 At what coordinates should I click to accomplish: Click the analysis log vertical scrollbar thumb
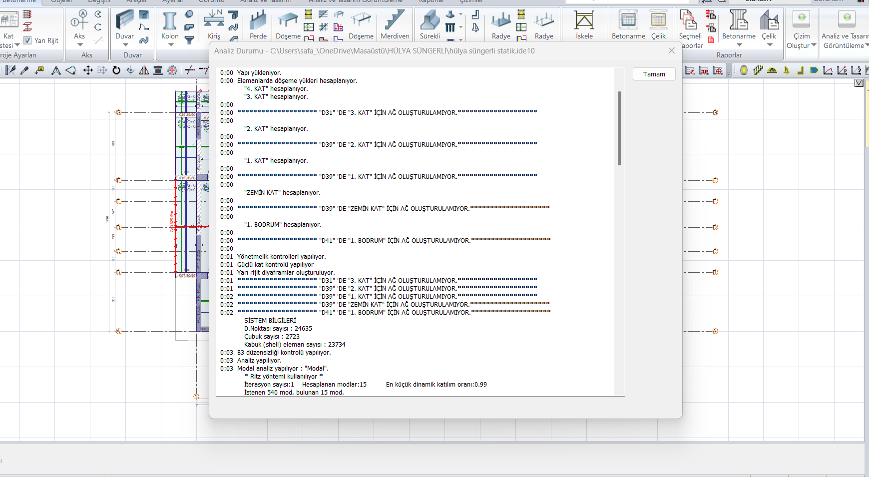(x=619, y=128)
